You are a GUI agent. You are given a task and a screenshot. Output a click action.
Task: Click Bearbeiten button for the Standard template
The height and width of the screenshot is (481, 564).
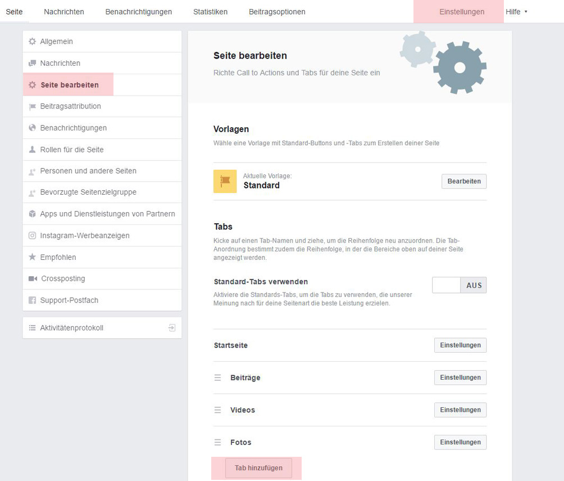pyautogui.click(x=463, y=181)
